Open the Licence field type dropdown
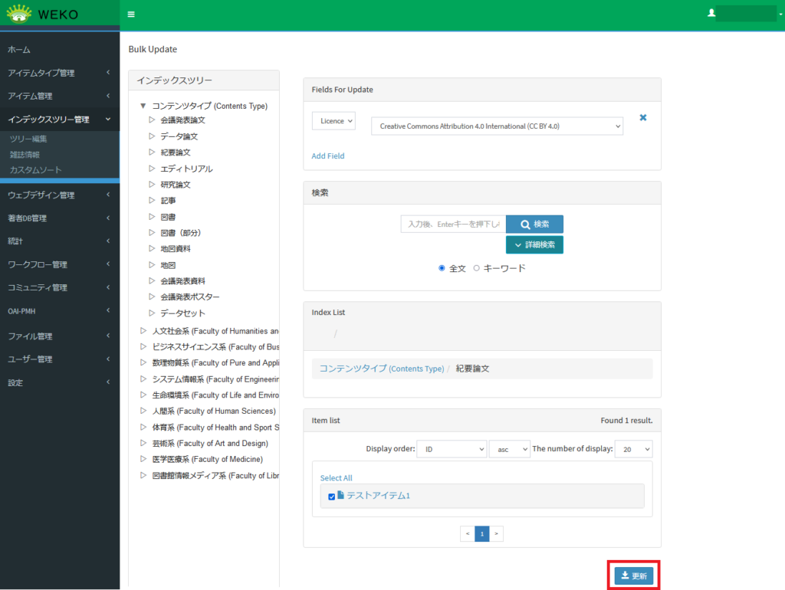 click(x=333, y=121)
